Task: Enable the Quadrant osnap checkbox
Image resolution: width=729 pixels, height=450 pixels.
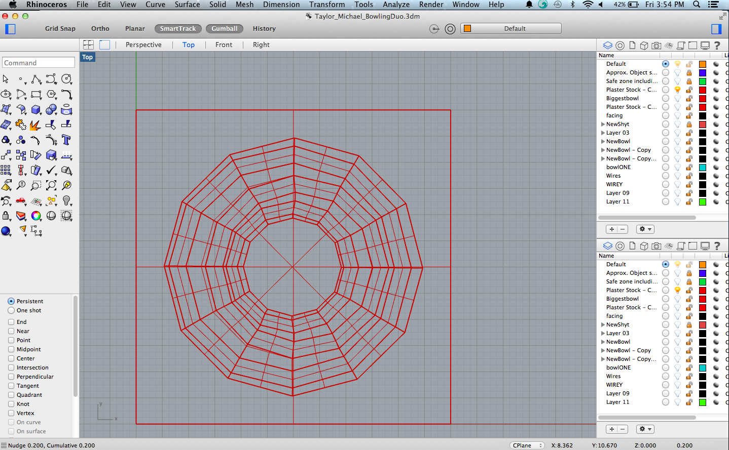Action: pyautogui.click(x=11, y=395)
